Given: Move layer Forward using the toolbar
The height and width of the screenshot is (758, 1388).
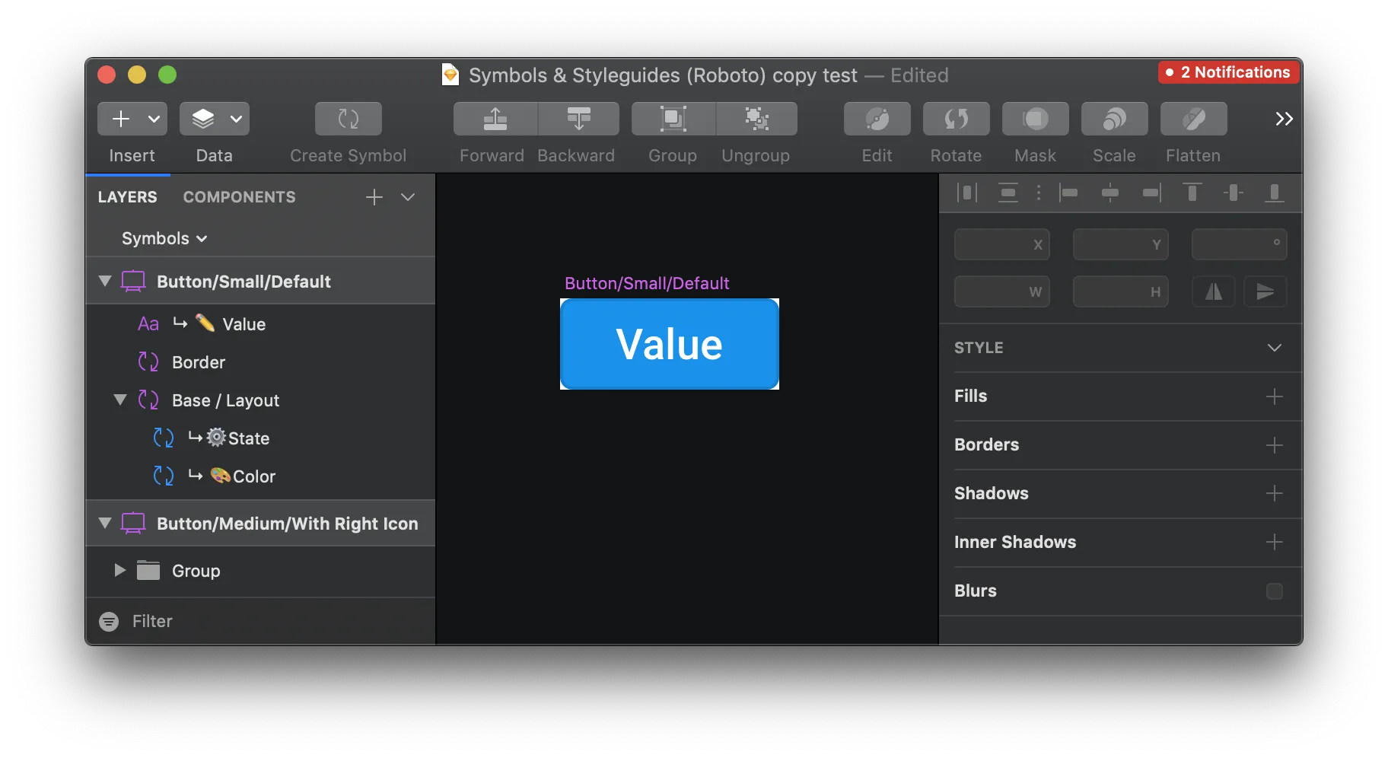Looking at the screenshot, I should click(x=493, y=119).
